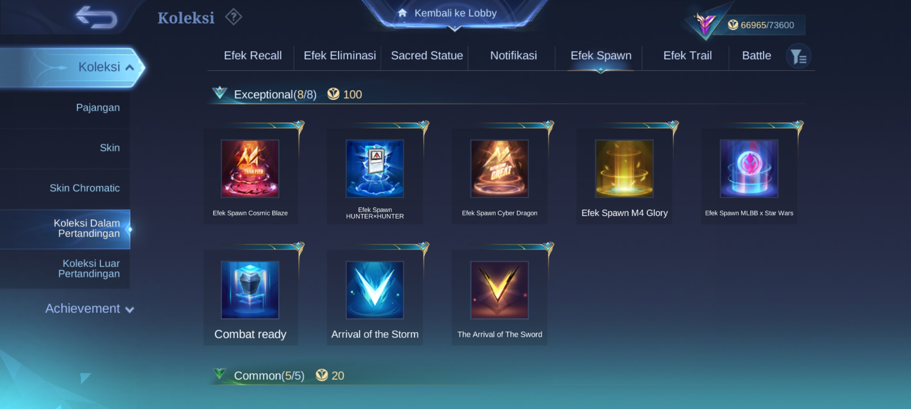
Task: Expand the Achievement sidebar section
Action: [90, 309]
